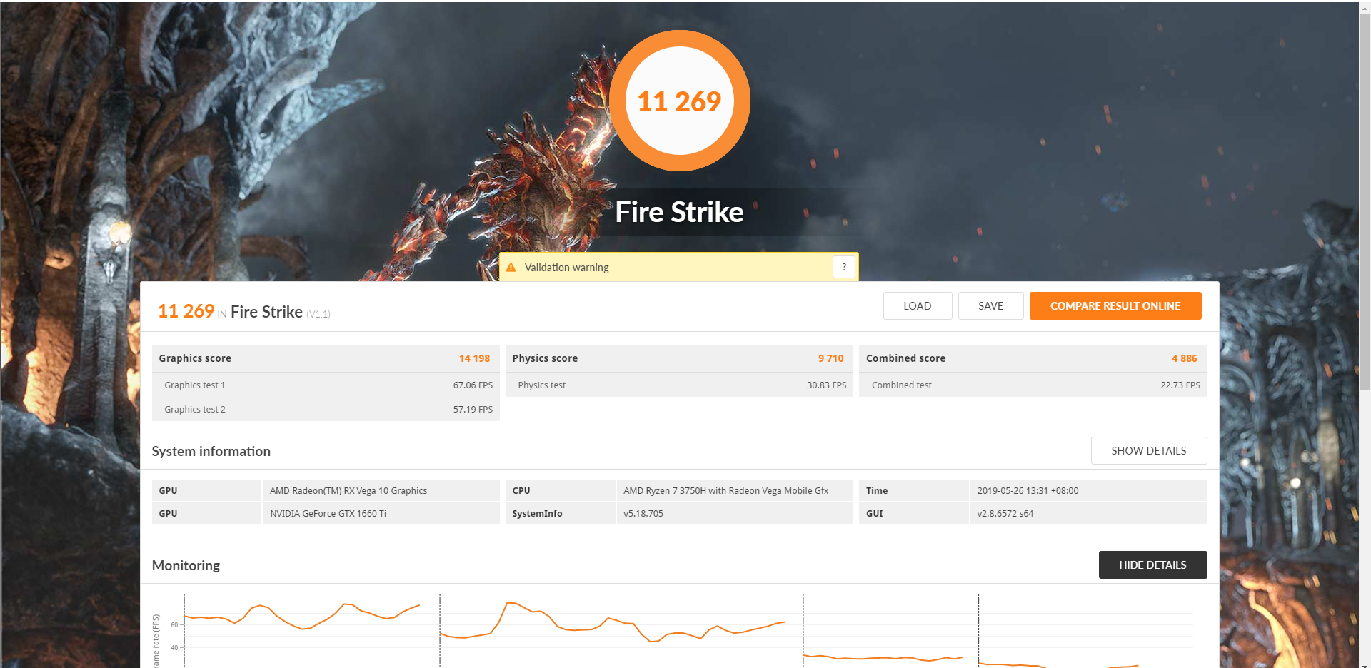This screenshot has width=1371, height=668.
Task: Click the Combined test 22.73 FPS value
Action: click(x=1180, y=385)
